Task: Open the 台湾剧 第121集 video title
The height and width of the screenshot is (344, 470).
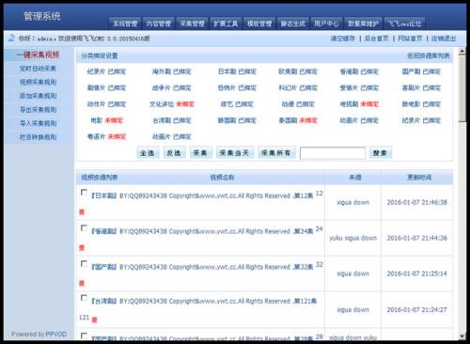Action: [x=204, y=301]
